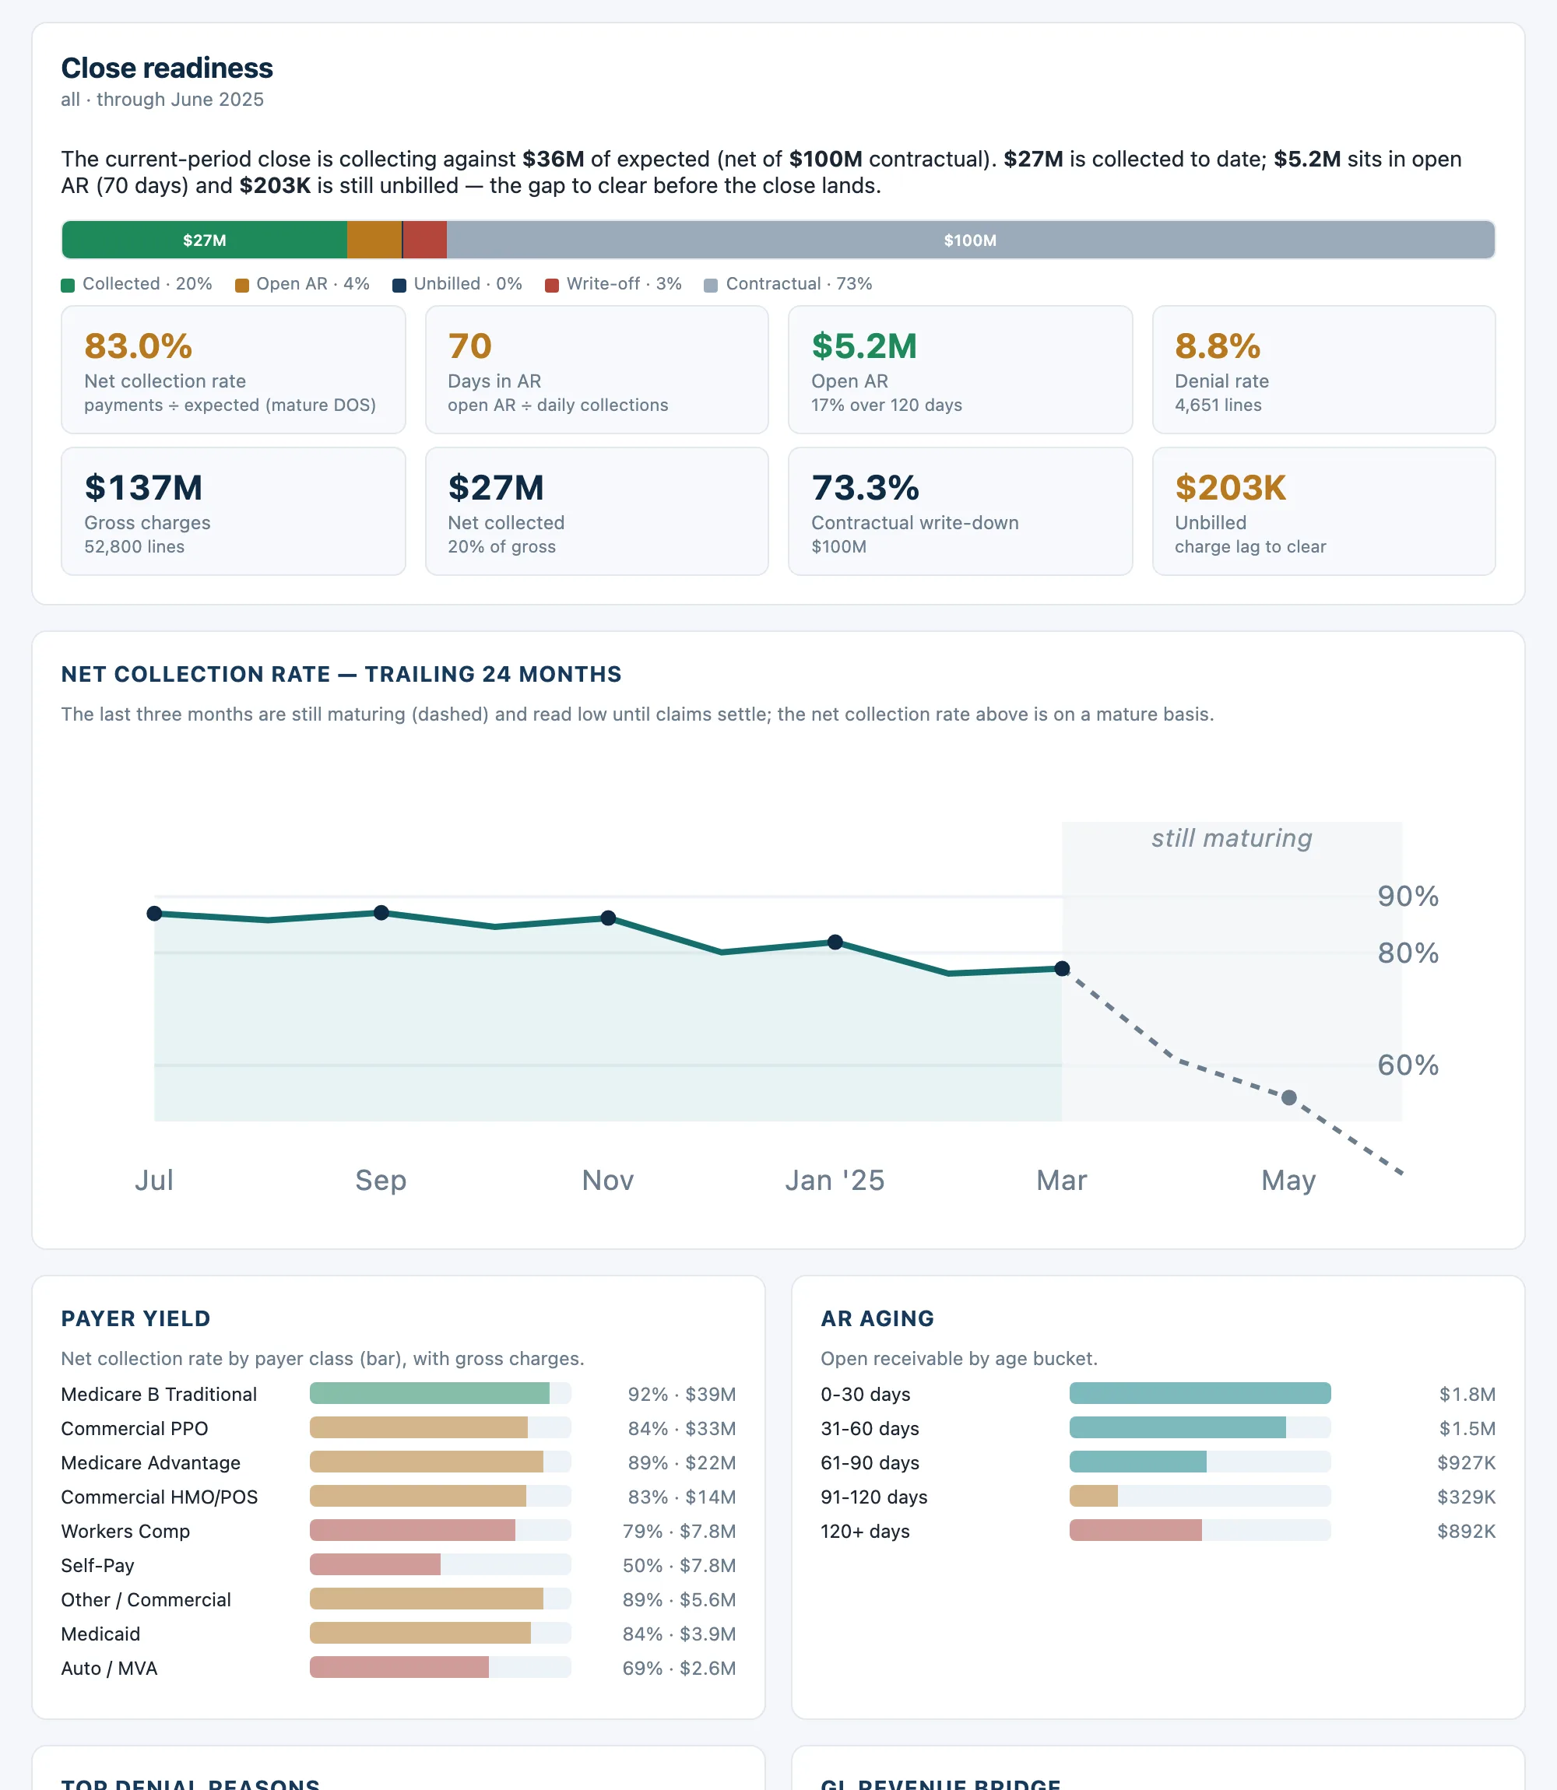Click the 120+ days row label
Viewport: 1557px width, 1790px height.
pos(864,1531)
